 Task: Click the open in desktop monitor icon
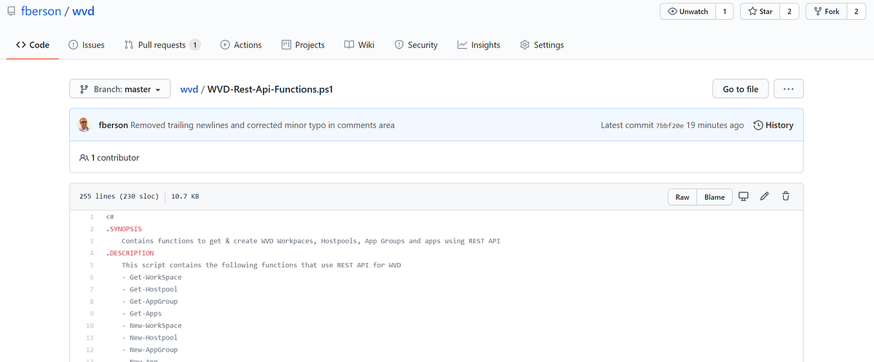[744, 197]
